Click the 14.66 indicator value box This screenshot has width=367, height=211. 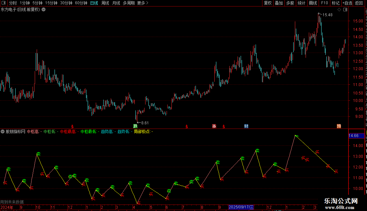point(356,136)
